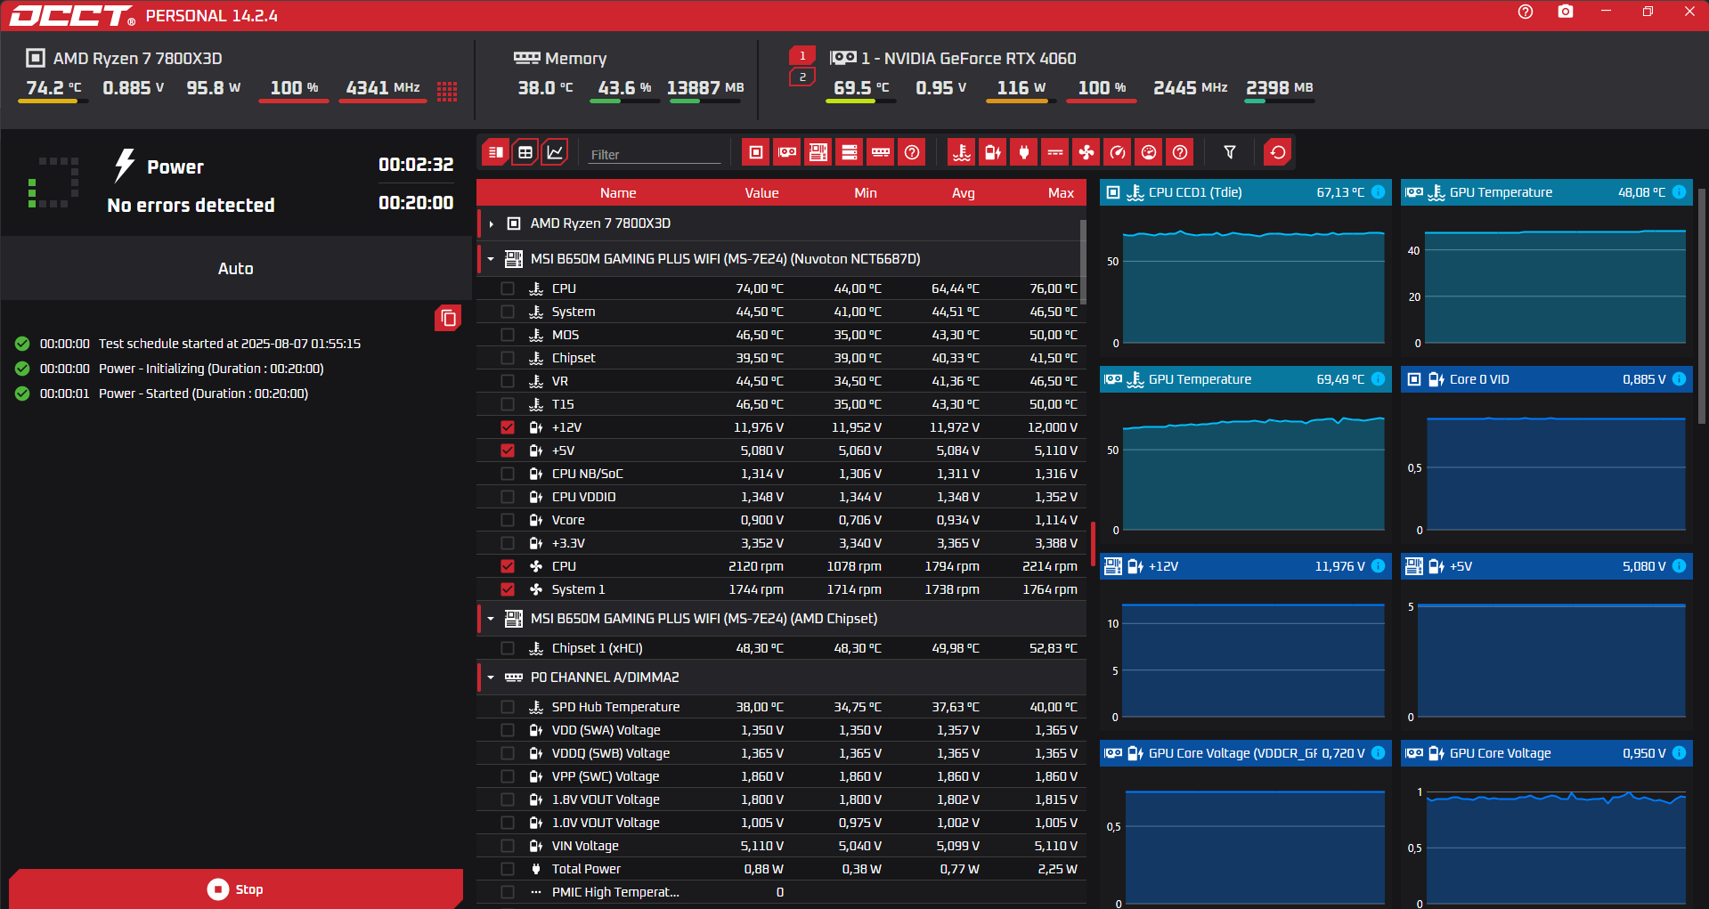Collapse the P0 CHANNEL A/DIMMA2 group

(x=491, y=678)
